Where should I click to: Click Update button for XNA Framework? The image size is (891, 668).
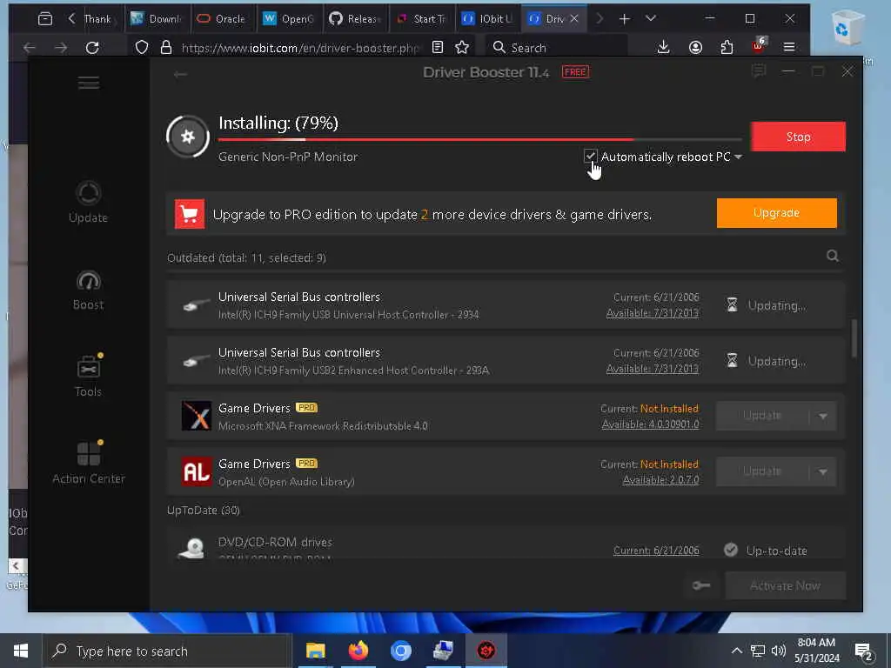tap(762, 416)
